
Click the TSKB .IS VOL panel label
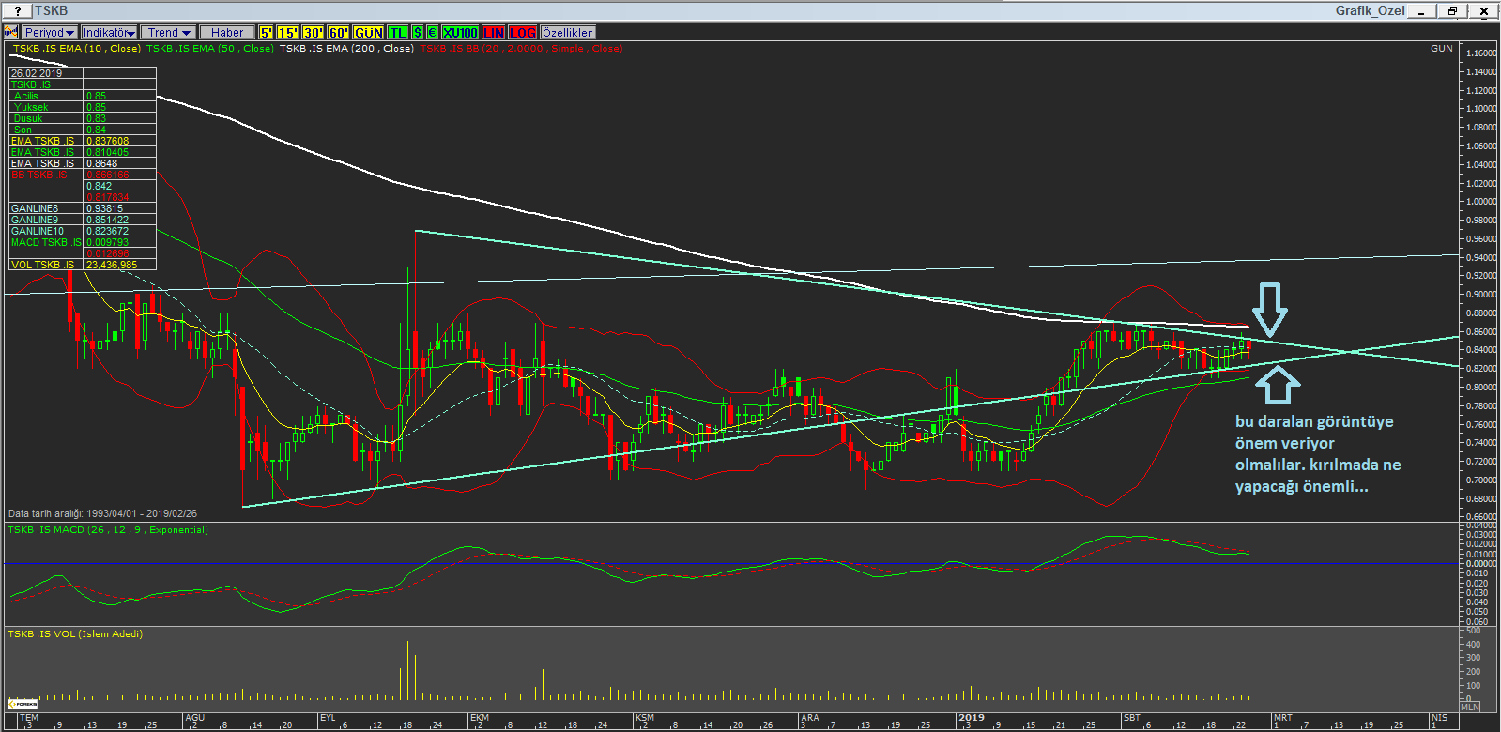click(75, 633)
